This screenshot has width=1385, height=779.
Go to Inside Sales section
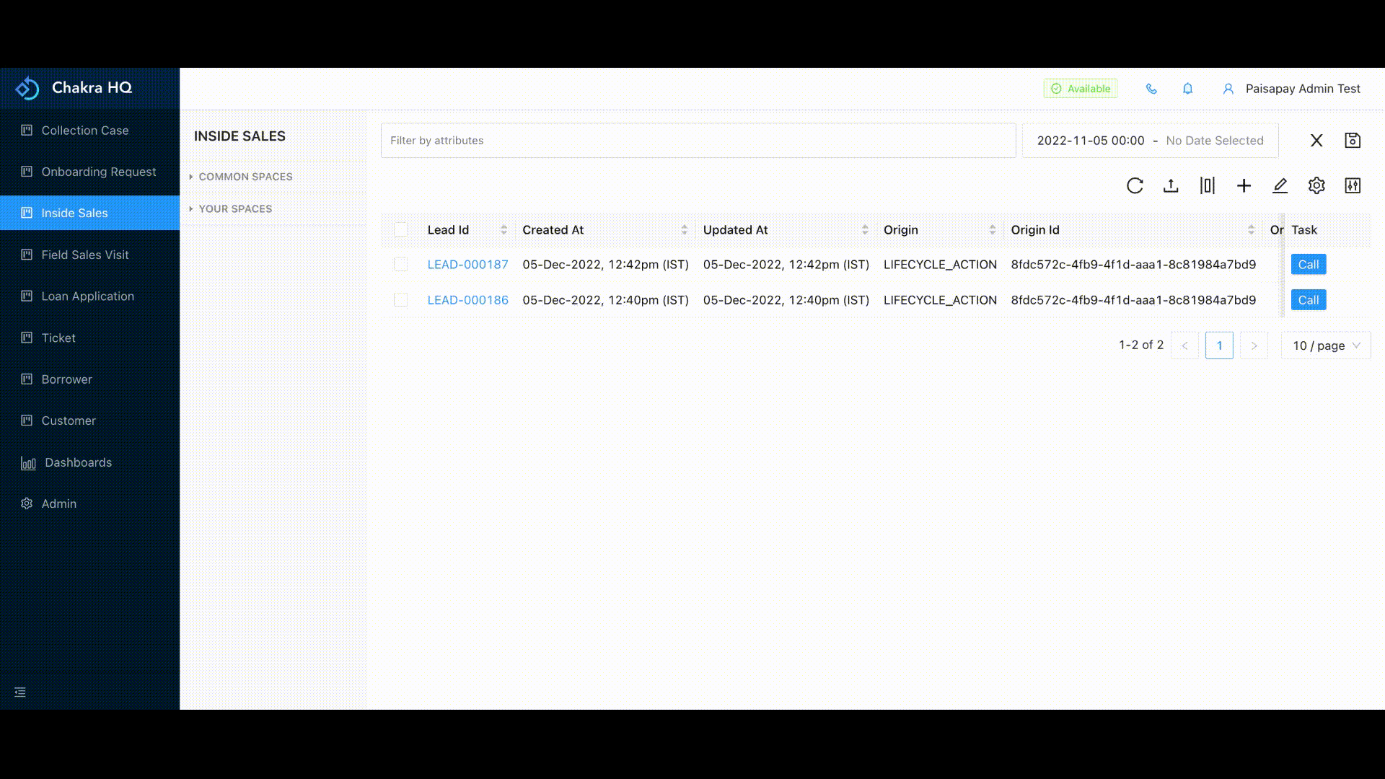point(74,213)
